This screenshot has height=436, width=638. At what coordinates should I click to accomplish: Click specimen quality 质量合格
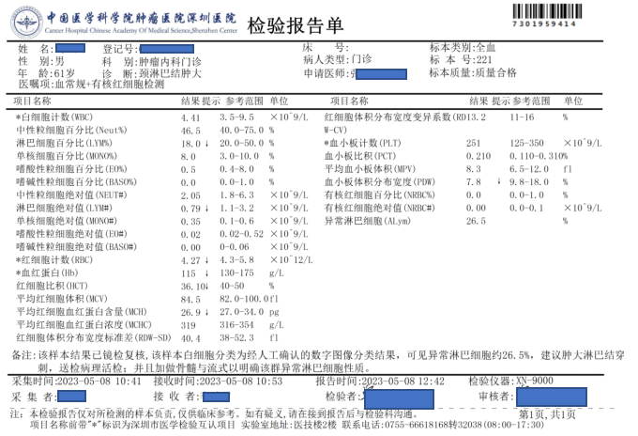(x=494, y=73)
